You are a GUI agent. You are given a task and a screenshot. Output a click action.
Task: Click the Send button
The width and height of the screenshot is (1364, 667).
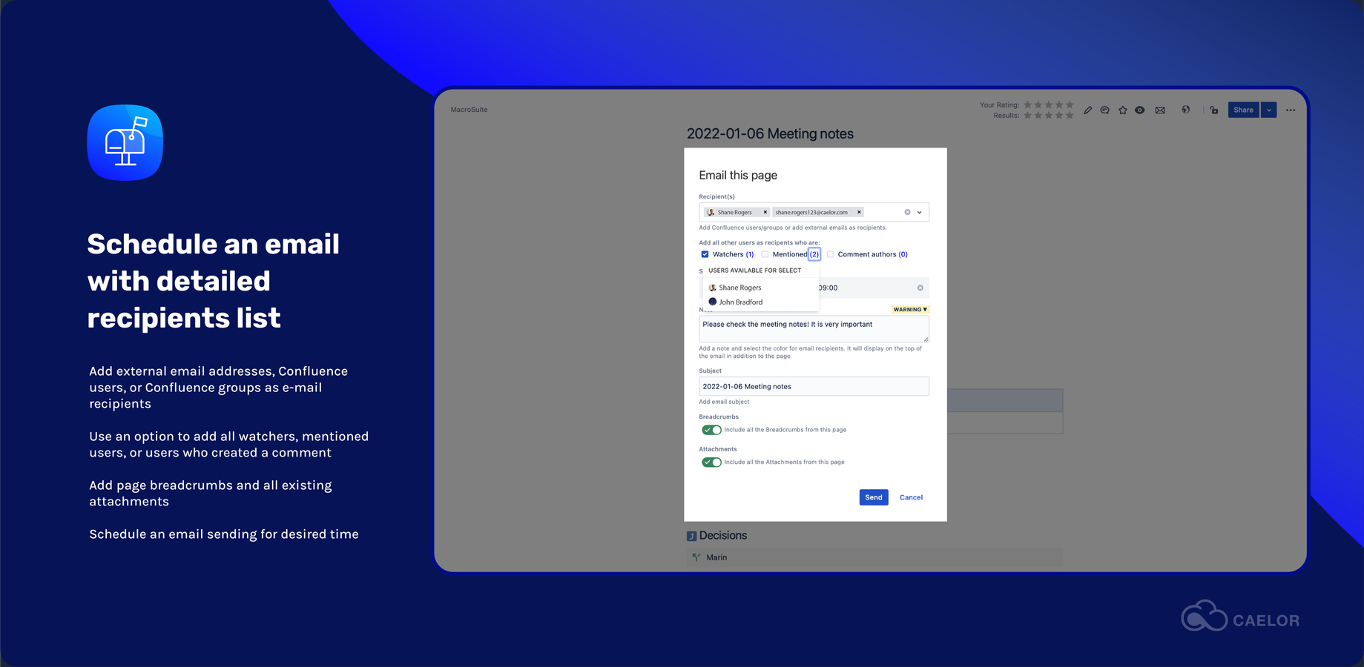[x=874, y=497]
